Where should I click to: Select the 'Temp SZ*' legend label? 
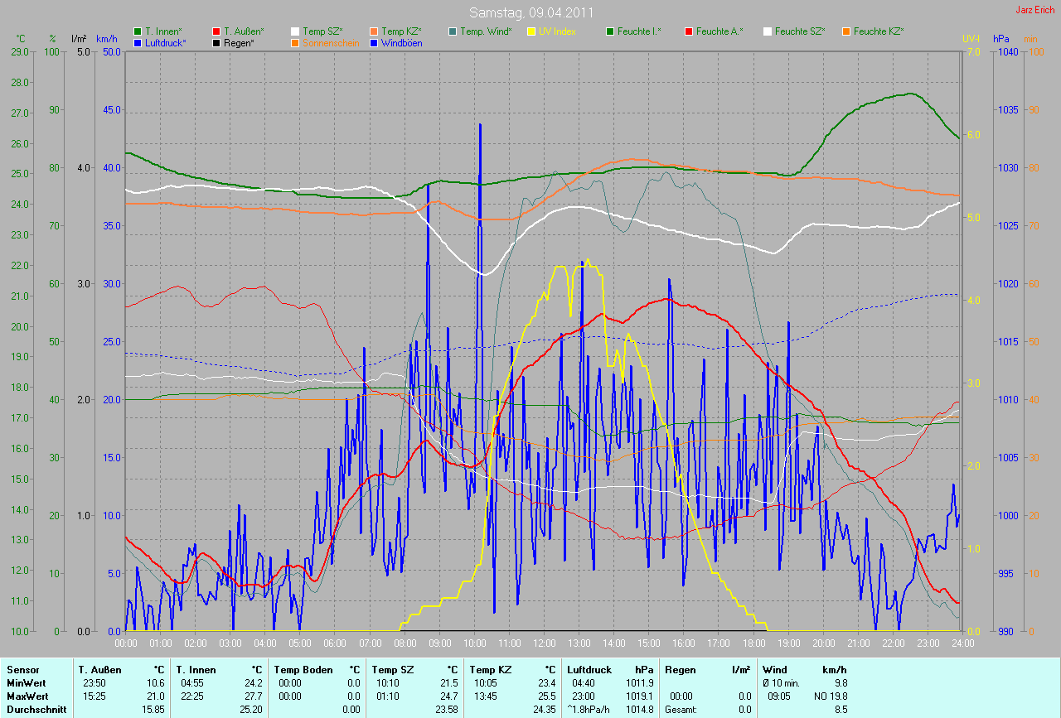pyautogui.click(x=322, y=31)
